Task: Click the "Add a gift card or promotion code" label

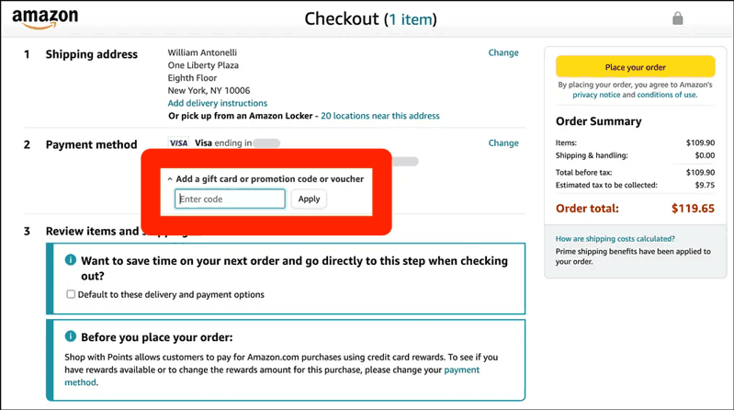Action: click(270, 179)
